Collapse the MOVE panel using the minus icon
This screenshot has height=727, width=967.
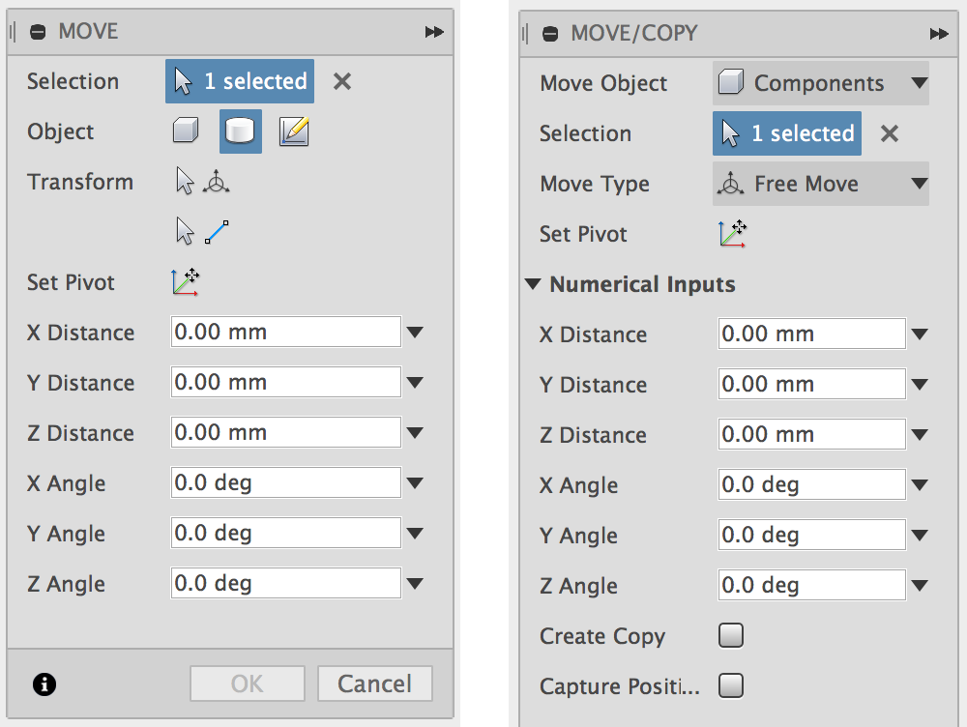[39, 32]
